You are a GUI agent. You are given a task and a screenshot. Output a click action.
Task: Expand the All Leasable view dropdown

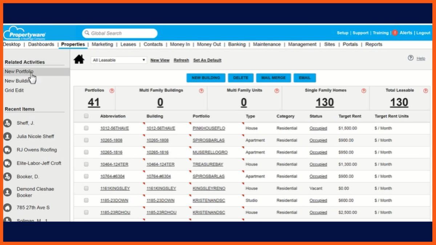(x=118, y=60)
